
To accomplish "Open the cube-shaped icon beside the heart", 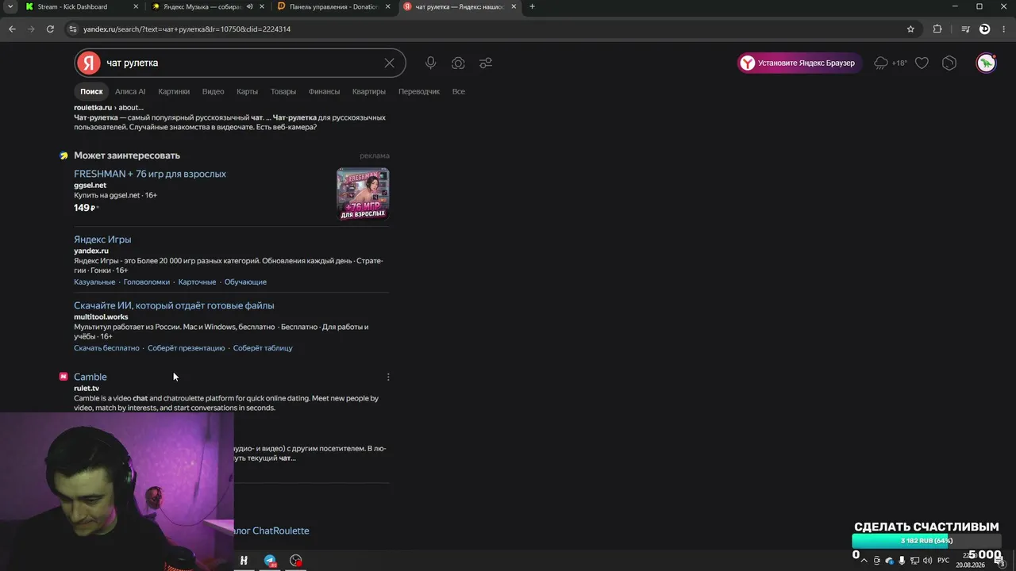I will click(949, 63).
